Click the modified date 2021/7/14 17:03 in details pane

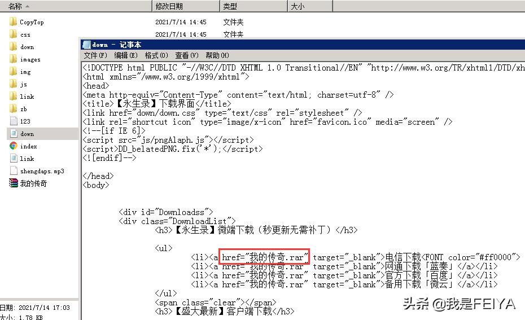44,308
